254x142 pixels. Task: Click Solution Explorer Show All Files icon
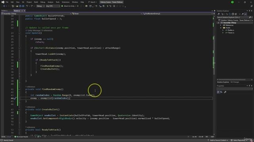236,14
